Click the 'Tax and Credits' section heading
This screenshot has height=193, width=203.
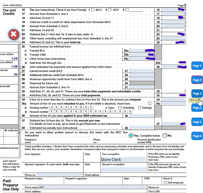tap(9, 12)
